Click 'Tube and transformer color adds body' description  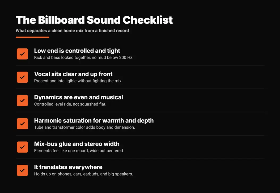84,128
